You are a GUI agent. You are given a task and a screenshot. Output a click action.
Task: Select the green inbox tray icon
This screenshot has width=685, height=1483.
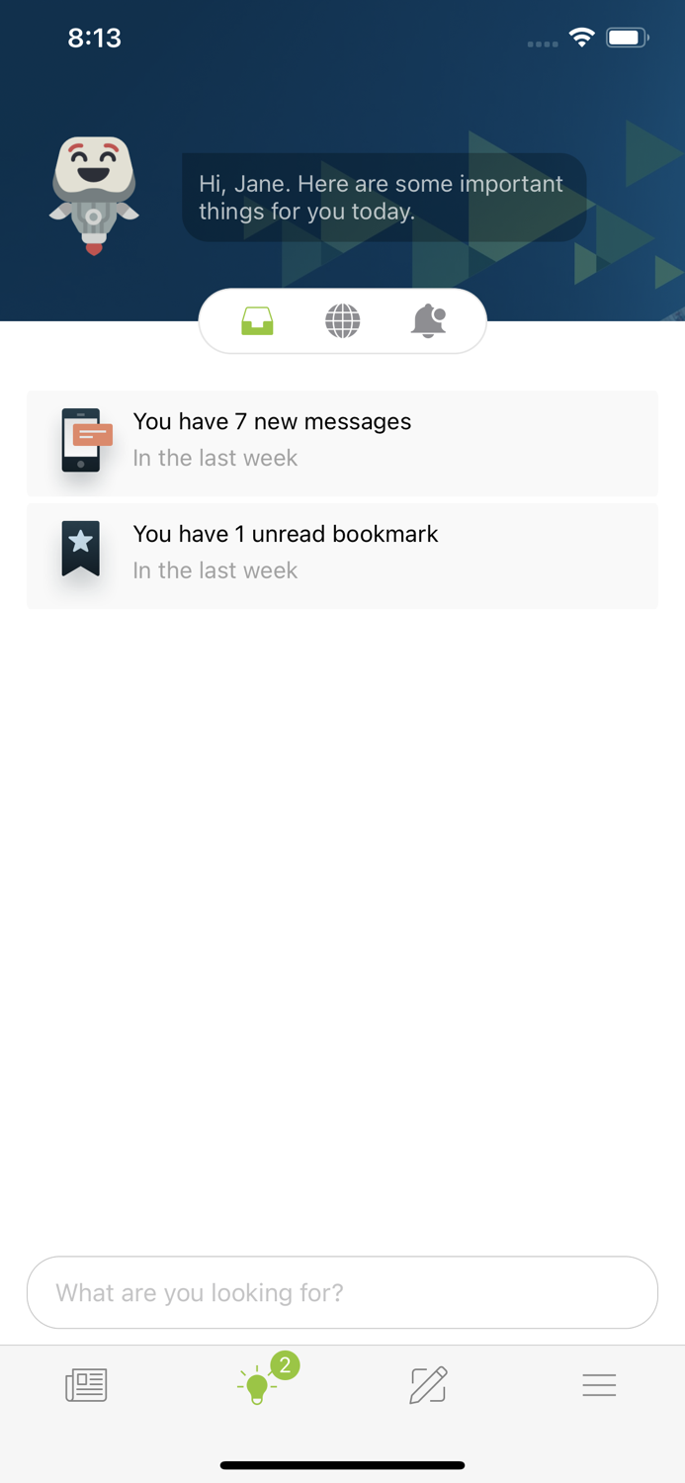pos(257,321)
